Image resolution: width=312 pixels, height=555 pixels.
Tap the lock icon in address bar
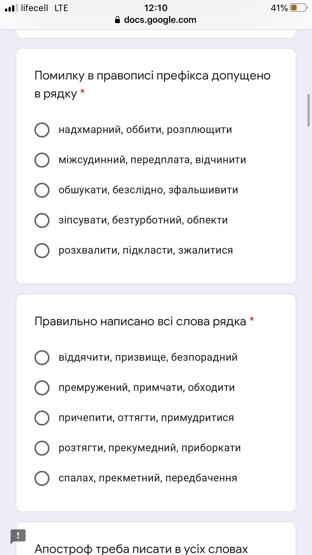pyautogui.click(x=117, y=20)
